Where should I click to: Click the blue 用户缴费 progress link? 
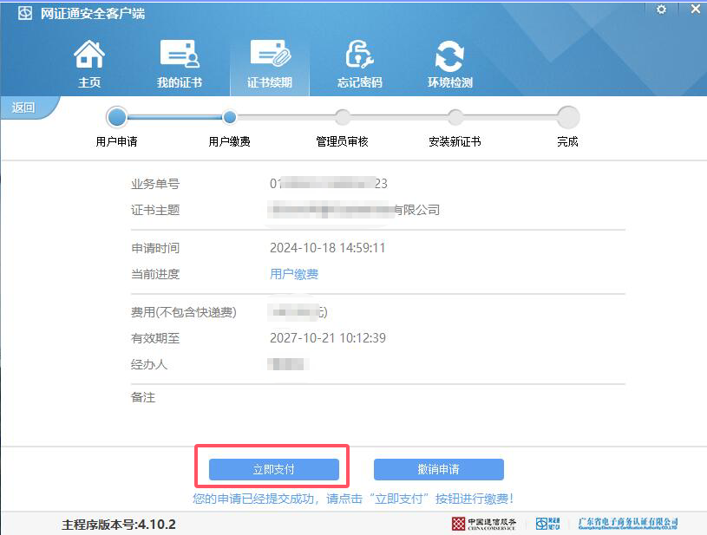294,274
